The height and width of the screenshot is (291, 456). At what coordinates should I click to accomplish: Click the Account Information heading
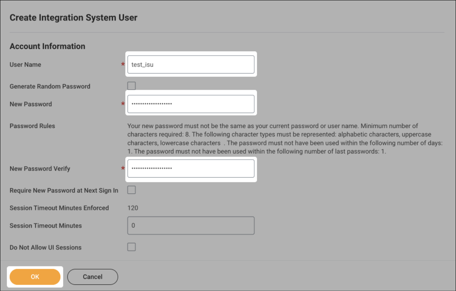pos(48,46)
